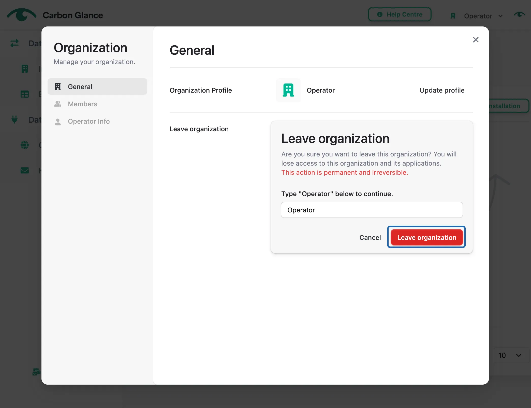Click the General building icon in the sidebar
This screenshot has width=531, height=408.
[x=58, y=86]
